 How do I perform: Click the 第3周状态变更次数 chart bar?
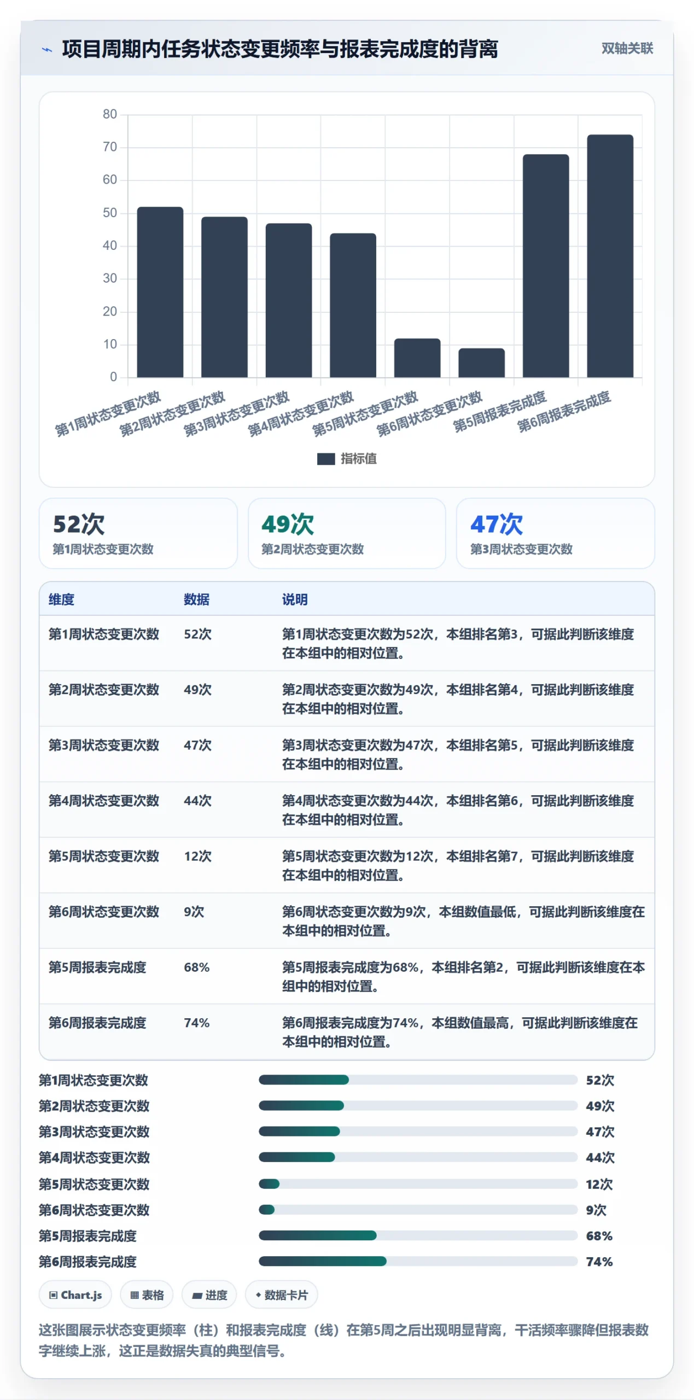point(289,300)
